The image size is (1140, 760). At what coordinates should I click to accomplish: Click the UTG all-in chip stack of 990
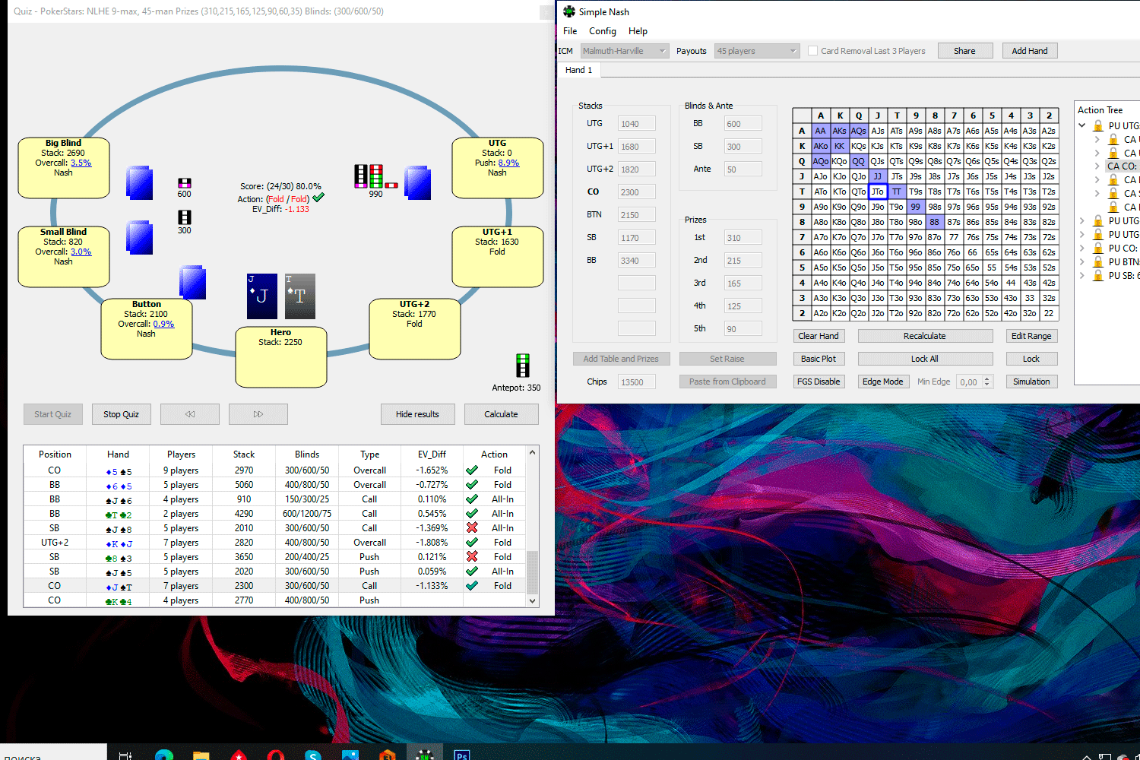(x=375, y=176)
